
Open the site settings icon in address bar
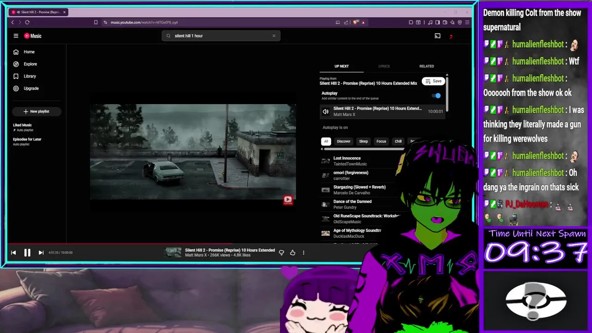105,22
